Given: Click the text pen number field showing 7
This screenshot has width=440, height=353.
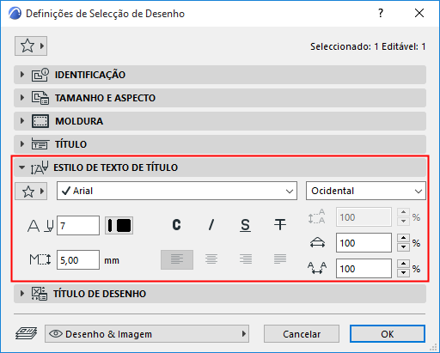Looking at the screenshot, I should point(78,226).
